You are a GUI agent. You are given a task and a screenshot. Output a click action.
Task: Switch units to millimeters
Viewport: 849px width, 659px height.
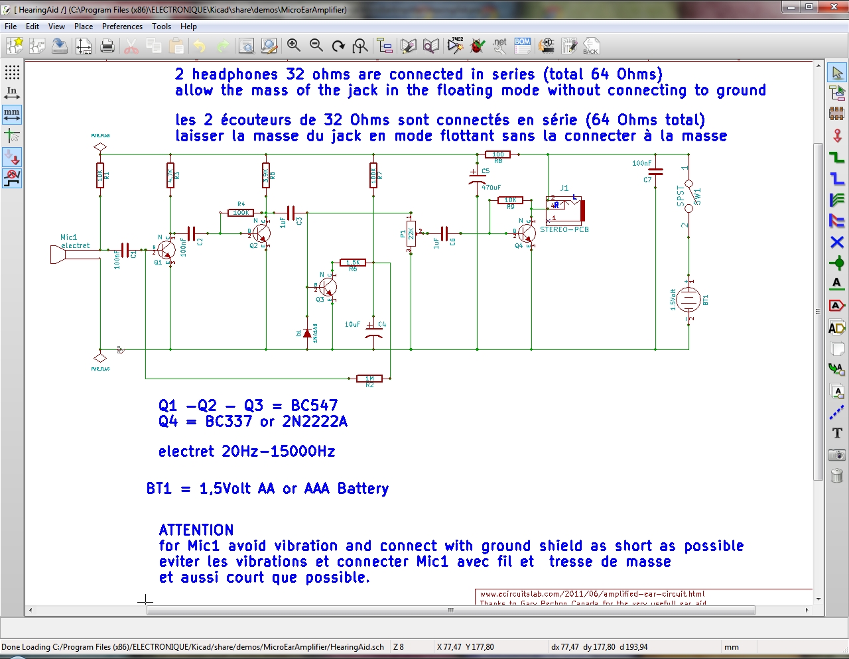(12, 115)
